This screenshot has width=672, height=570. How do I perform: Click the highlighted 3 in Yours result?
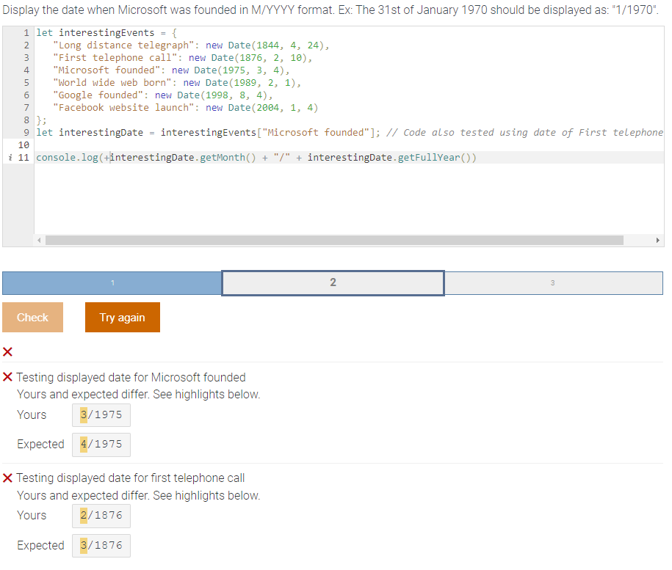tap(83, 414)
